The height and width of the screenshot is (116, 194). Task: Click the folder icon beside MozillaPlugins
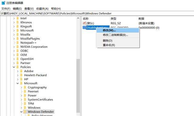click(x=18, y=39)
